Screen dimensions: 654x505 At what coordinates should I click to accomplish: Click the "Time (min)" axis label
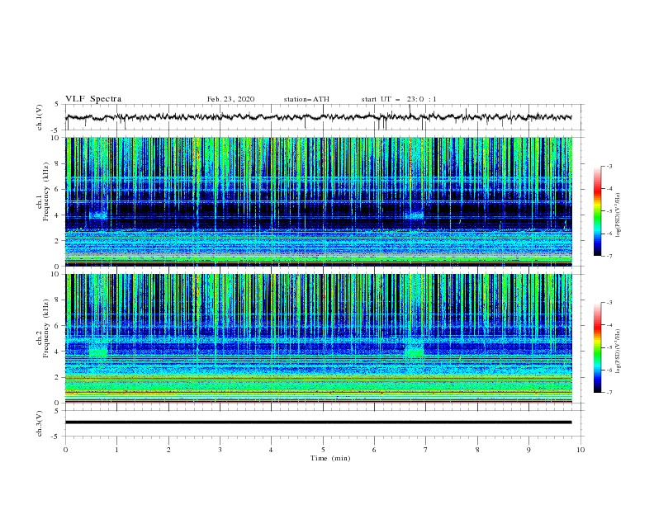pyautogui.click(x=330, y=458)
